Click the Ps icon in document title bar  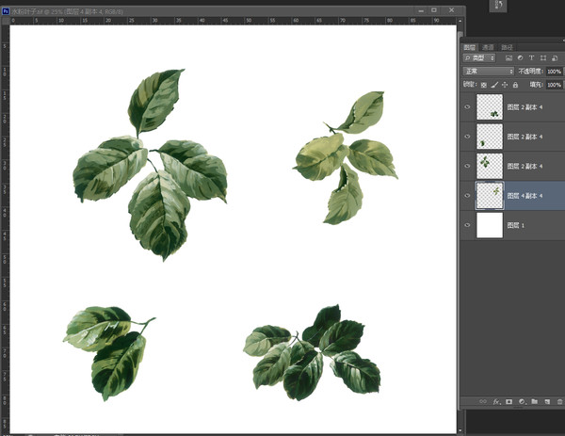6,11
